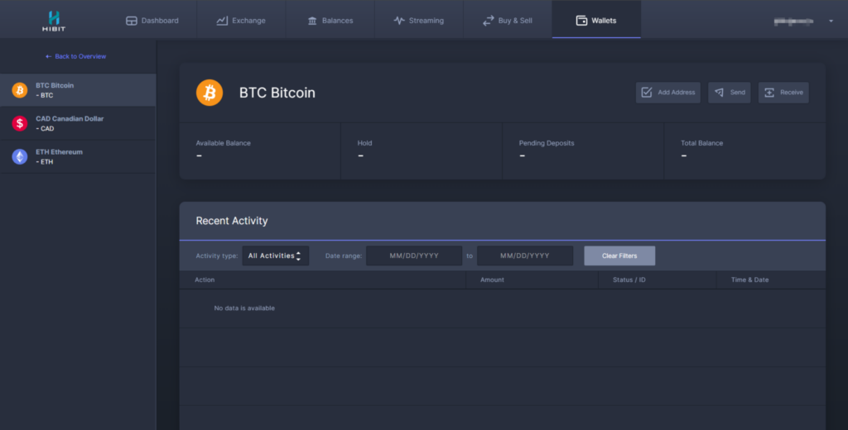Go to the Balances tab

tap(330, 20)
